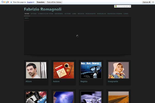The image size is (155, 103).
Task: Open the Libri menu item
Action: (74, 14)
